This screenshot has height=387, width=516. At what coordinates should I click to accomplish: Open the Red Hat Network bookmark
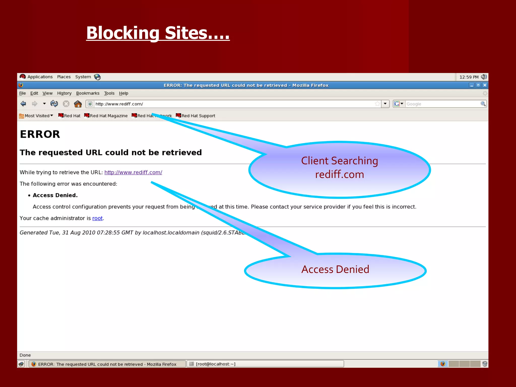152,116
